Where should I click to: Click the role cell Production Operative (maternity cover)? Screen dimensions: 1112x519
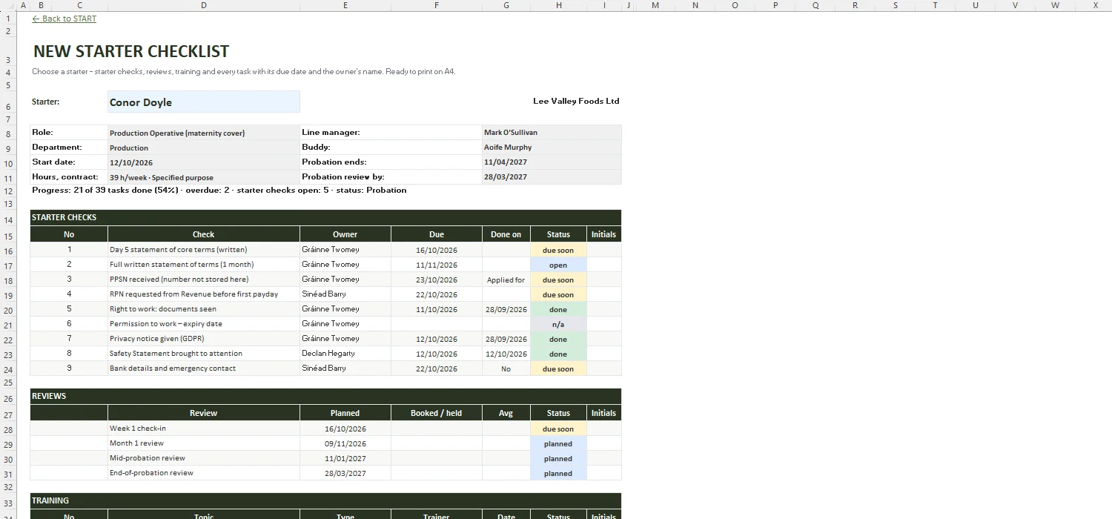pos(204,133)
